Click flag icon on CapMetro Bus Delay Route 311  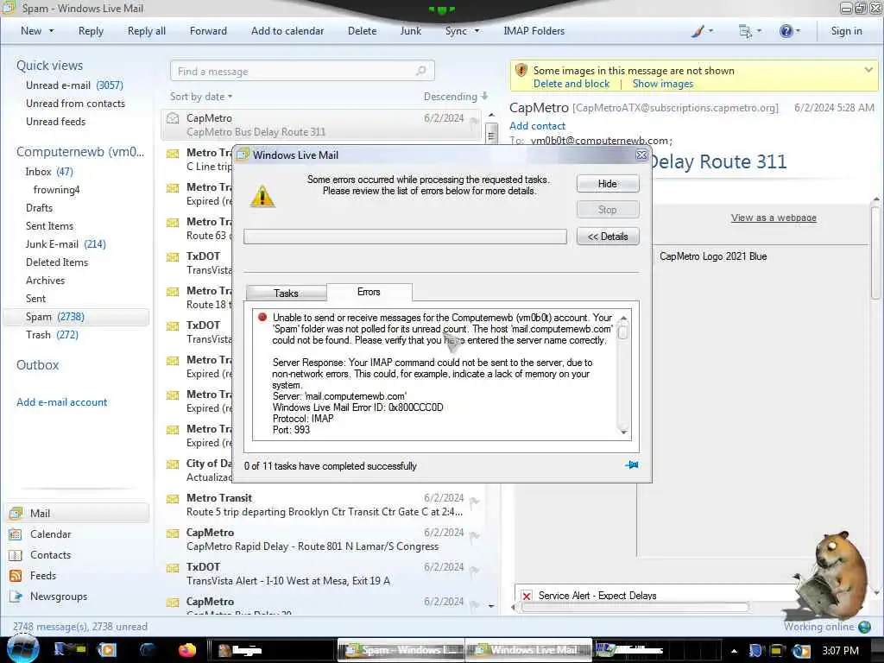pos(474,122)
